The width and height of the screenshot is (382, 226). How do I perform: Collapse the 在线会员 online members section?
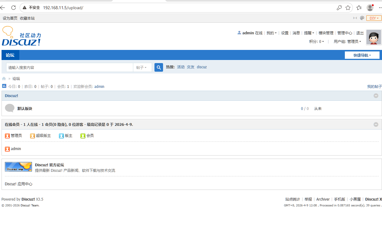pos(376,124)
